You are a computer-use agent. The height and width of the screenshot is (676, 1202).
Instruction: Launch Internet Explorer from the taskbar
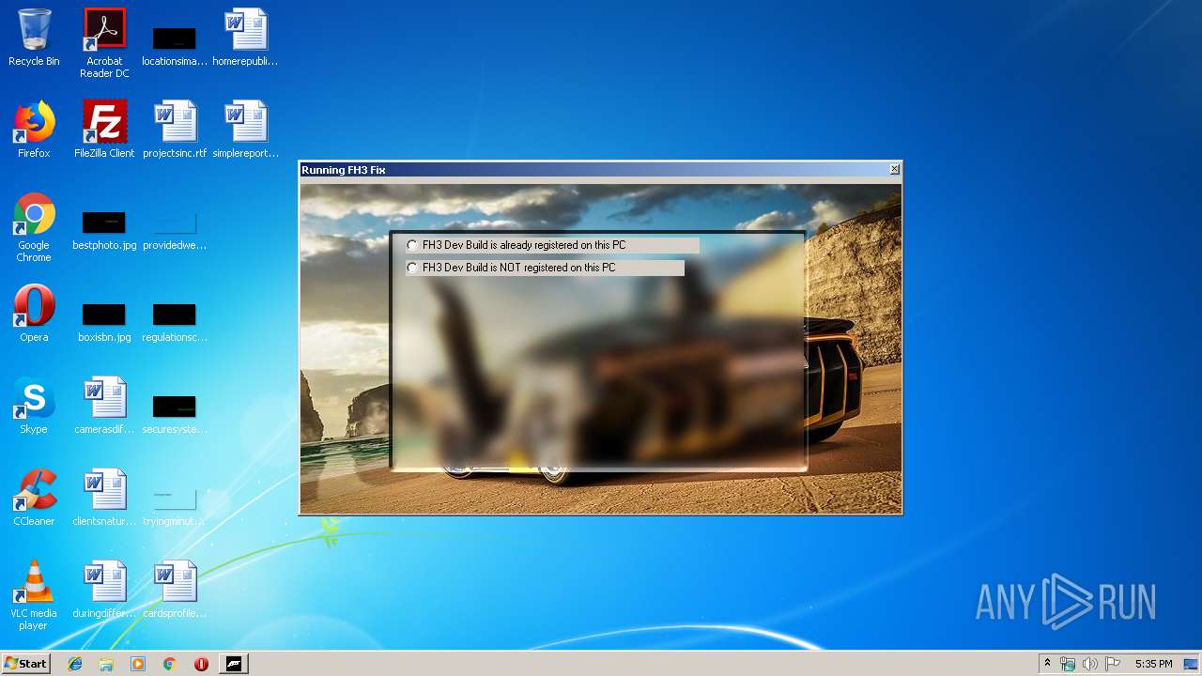(75, 664)
